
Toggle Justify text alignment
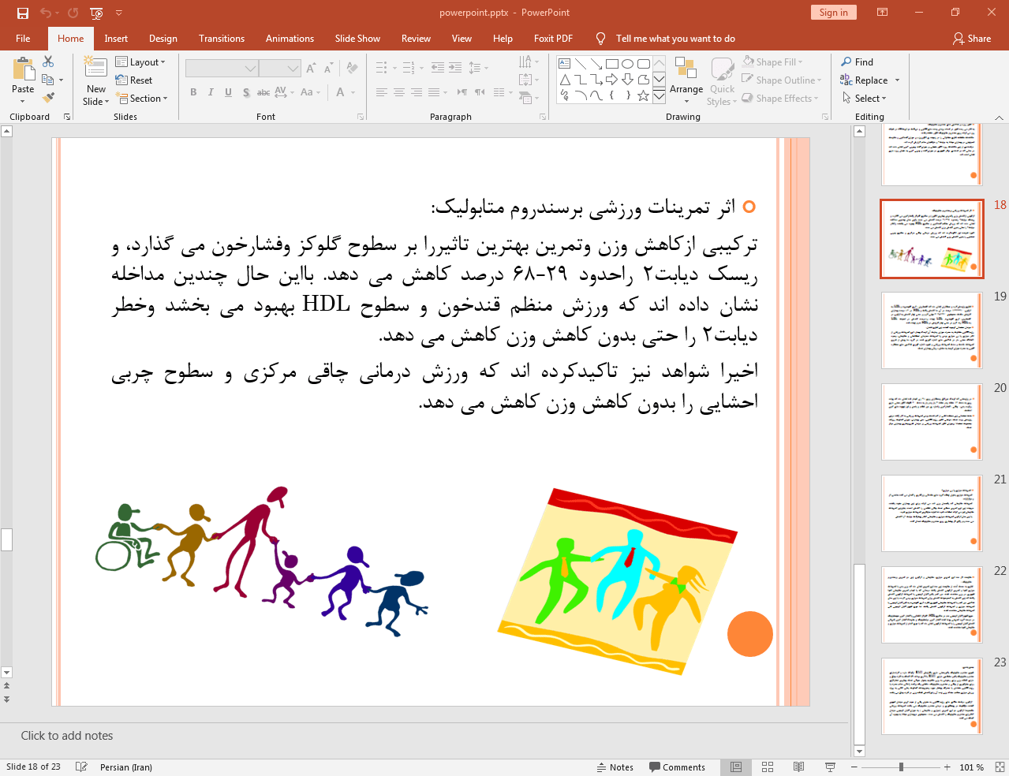click(x=433, y=92)
